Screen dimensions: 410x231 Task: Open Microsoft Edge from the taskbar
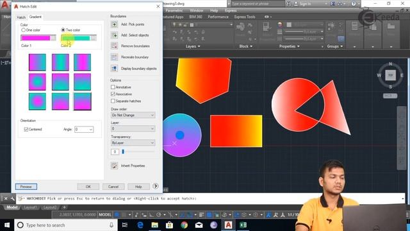[140, 225]
